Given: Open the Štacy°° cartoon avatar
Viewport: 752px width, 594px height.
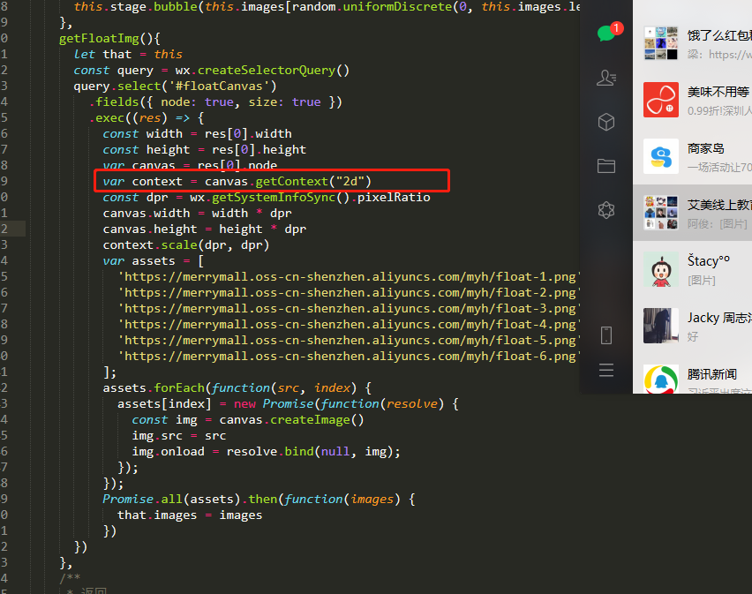Looking at the screenshot, I should [661, 269].
